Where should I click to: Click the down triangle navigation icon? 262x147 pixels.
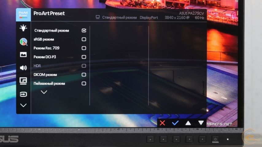point(201,123)
